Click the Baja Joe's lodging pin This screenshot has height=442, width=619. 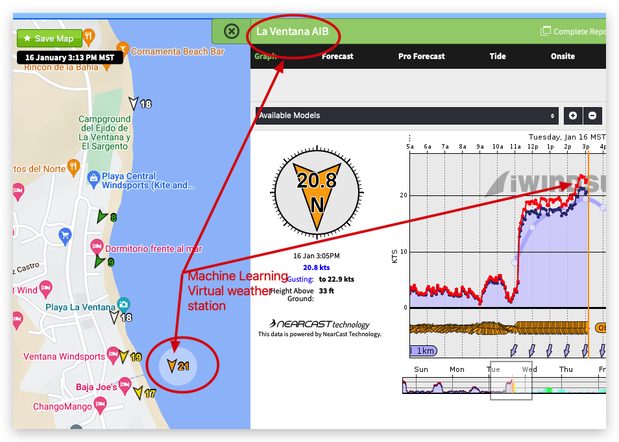(125, 385)
